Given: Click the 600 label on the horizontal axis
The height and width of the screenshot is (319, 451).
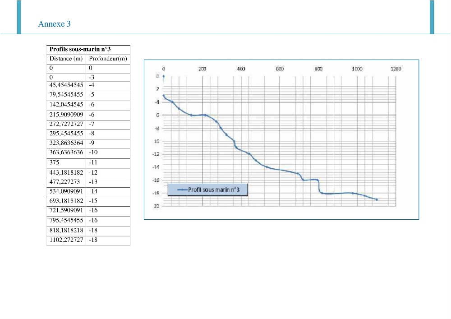Looking at the screenshot, I should pos(280,69).
